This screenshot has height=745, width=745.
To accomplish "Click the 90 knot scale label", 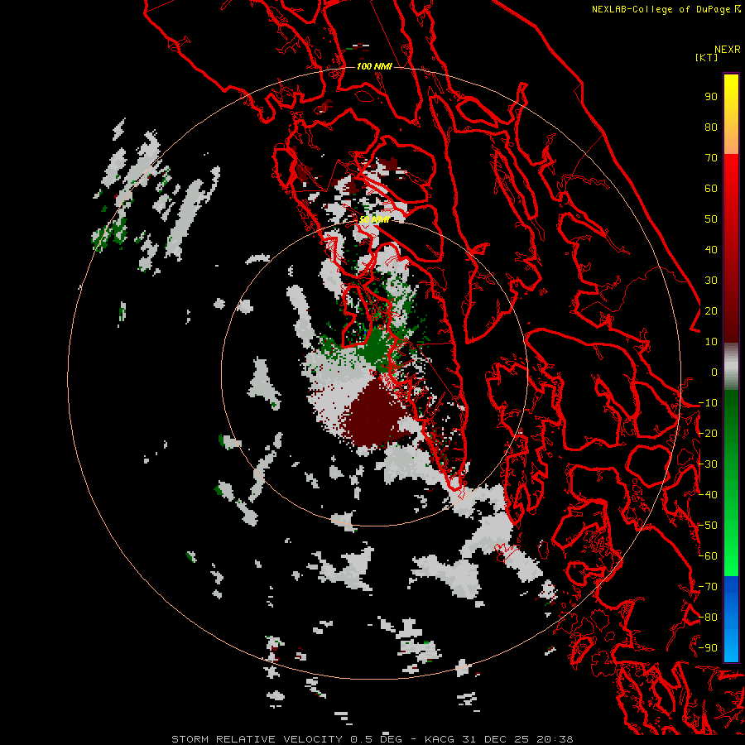I will point(711,97).
